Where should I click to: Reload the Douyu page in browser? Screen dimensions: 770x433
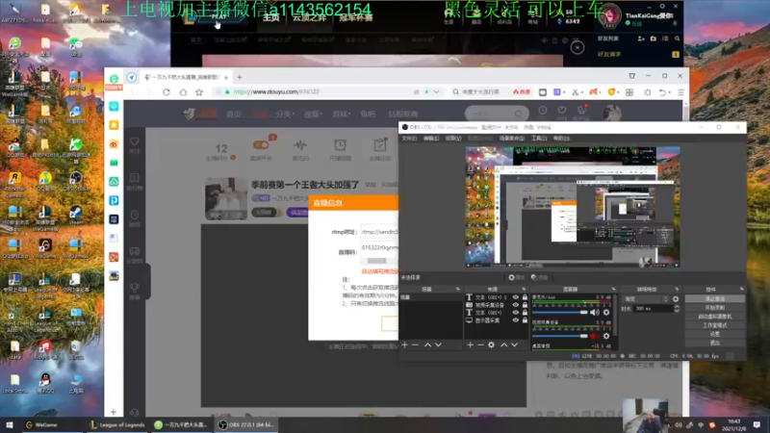click(167, 91)
